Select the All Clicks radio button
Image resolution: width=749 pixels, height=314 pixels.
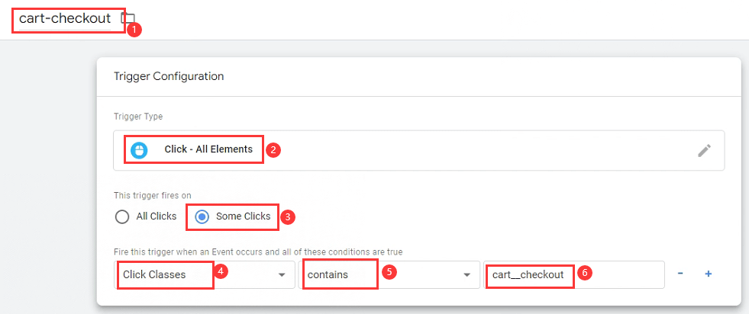122,216
